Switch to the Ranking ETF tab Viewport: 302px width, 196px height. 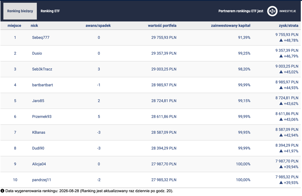tap(50, 11)
